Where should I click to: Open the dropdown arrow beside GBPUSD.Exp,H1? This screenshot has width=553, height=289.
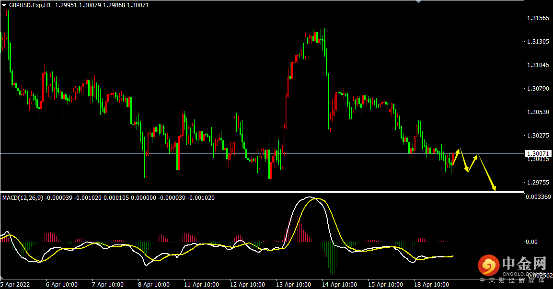(x=4, y=4)
